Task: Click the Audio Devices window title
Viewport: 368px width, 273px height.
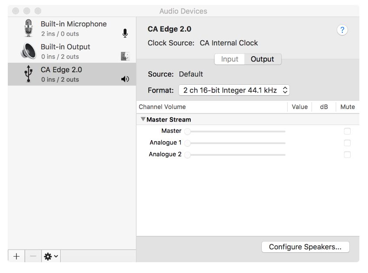Action: [x=183, y=11]
